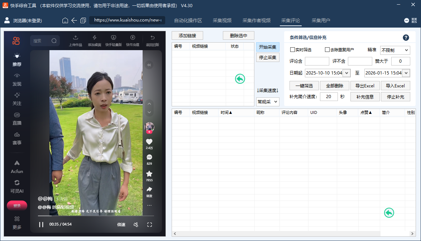Mute the video with the speaker icon
This screenshot has height=241, width=421.
coord(136,225)
